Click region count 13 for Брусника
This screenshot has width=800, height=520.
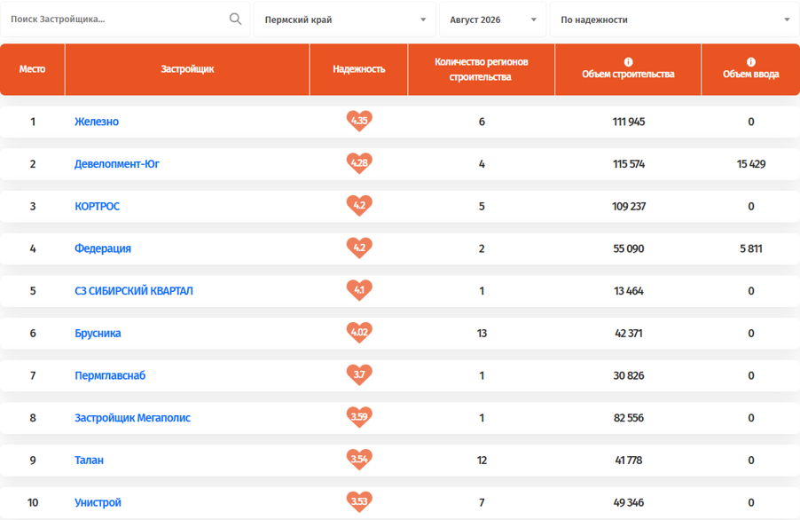tap(482, 334)
